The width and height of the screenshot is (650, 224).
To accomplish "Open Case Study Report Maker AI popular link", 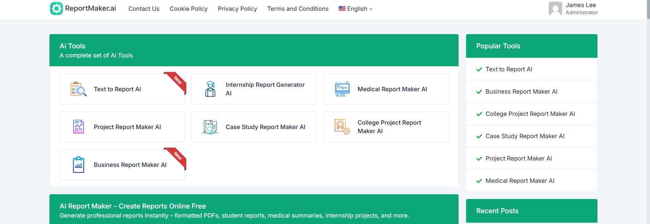I will click(525, 136).
